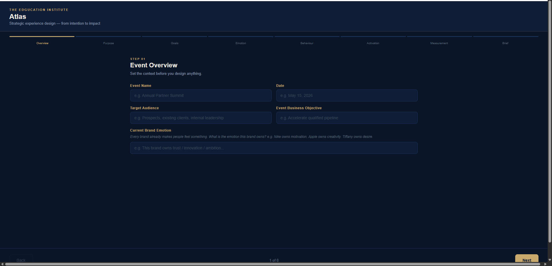Focus the Event Business Objective field
Screen dimensions: 552x266
pos(347,118)
